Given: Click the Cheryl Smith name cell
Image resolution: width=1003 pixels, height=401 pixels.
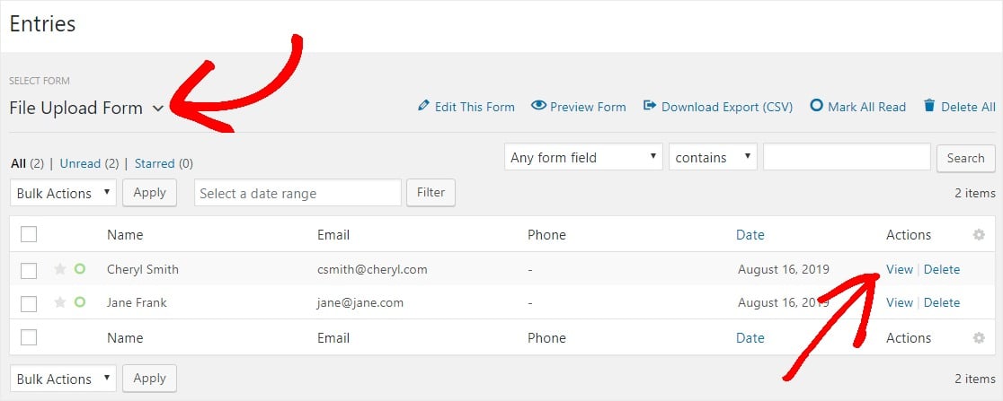Looking at the screenshot, I should [143, 269].
